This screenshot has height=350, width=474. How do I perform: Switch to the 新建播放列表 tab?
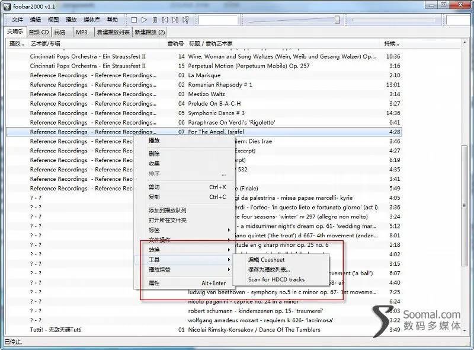tap(113, 32)
